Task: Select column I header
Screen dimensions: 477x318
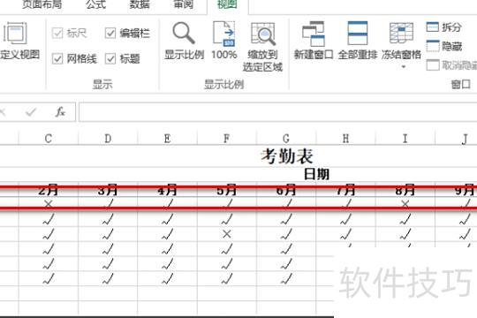Action: 405,139
